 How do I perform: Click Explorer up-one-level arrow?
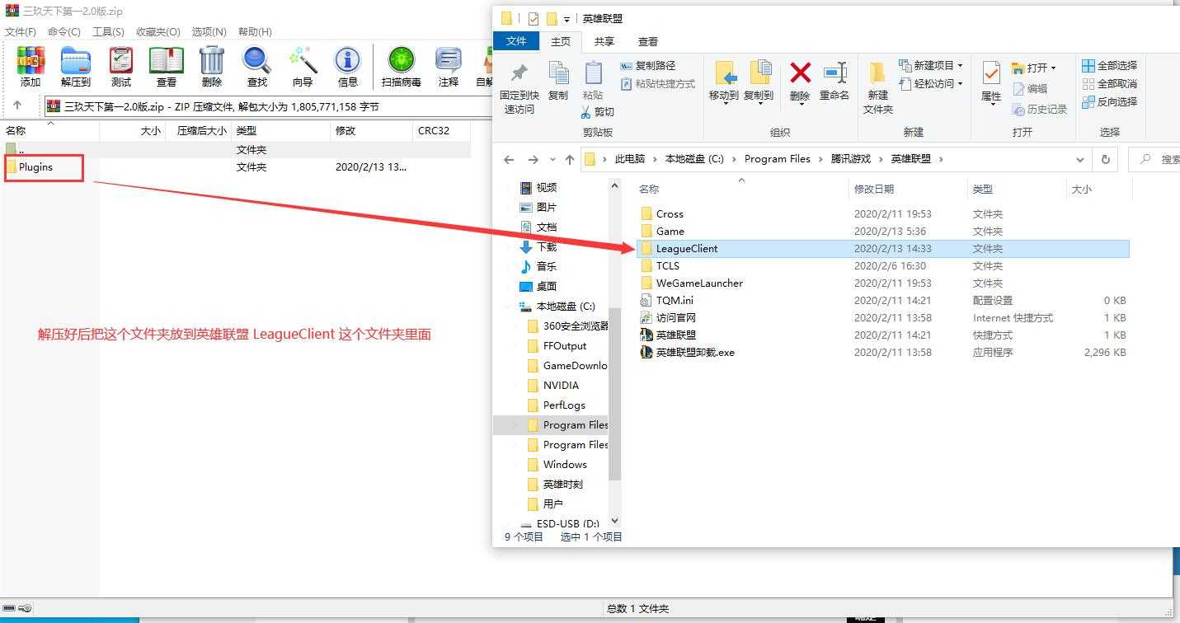tap(569, 160)
